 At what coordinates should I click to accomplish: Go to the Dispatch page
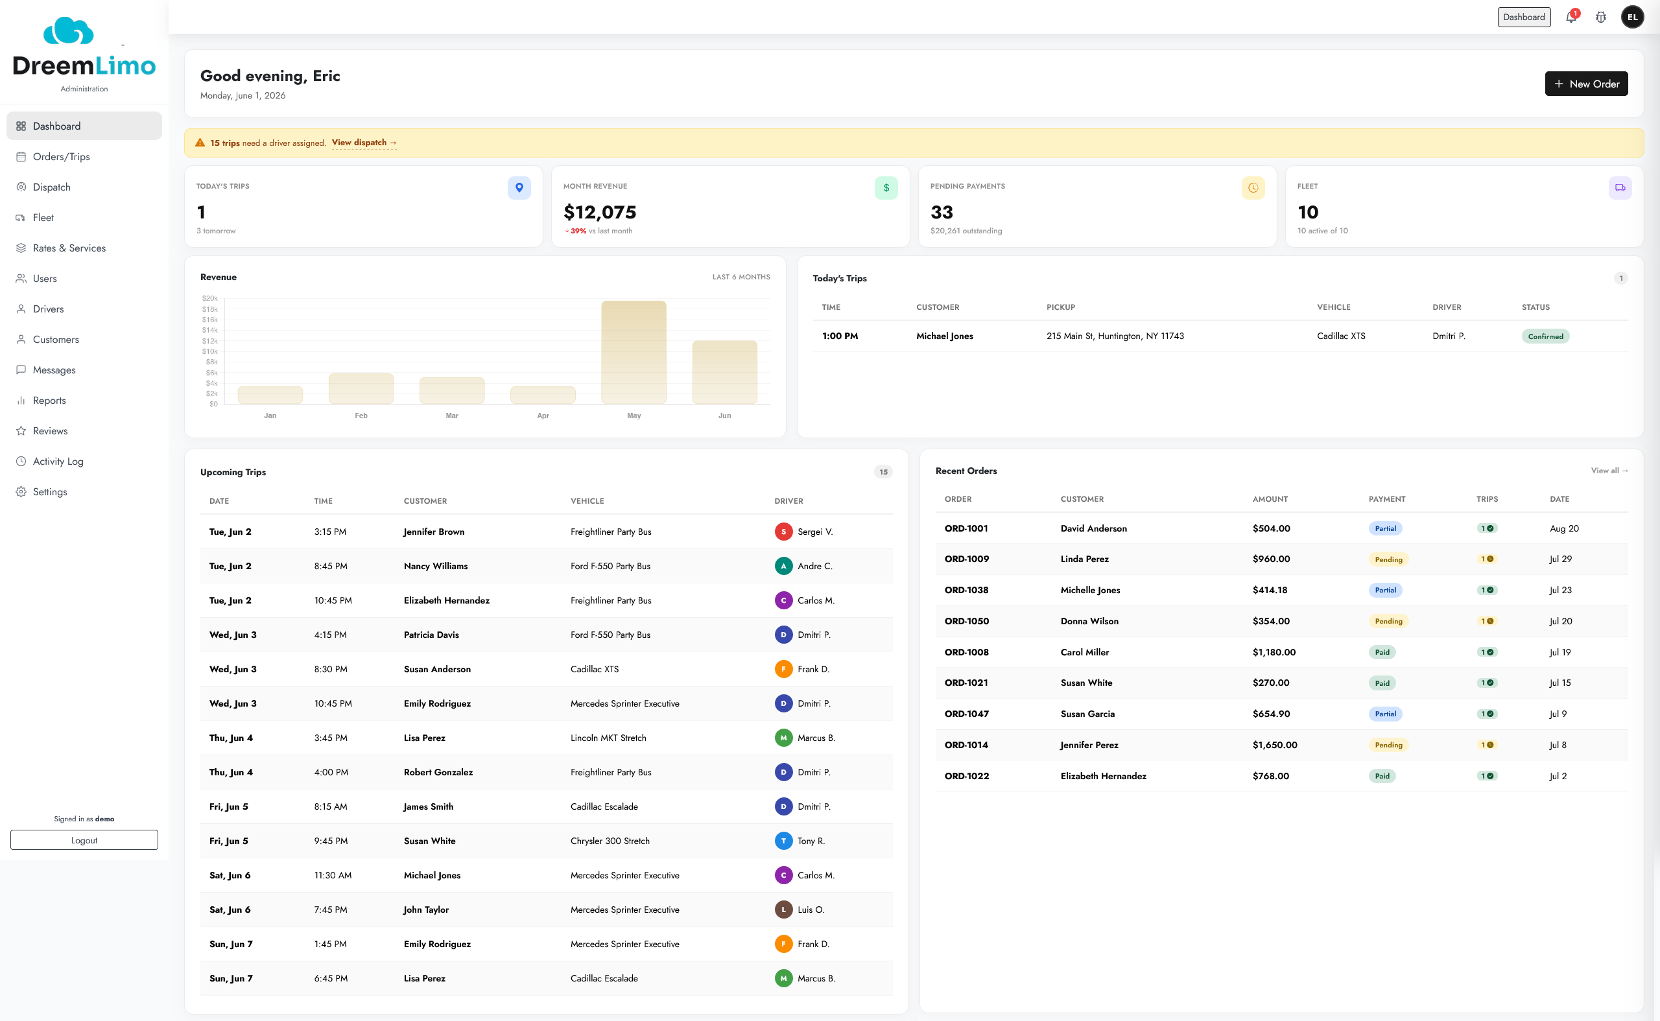tap(84, 187)
